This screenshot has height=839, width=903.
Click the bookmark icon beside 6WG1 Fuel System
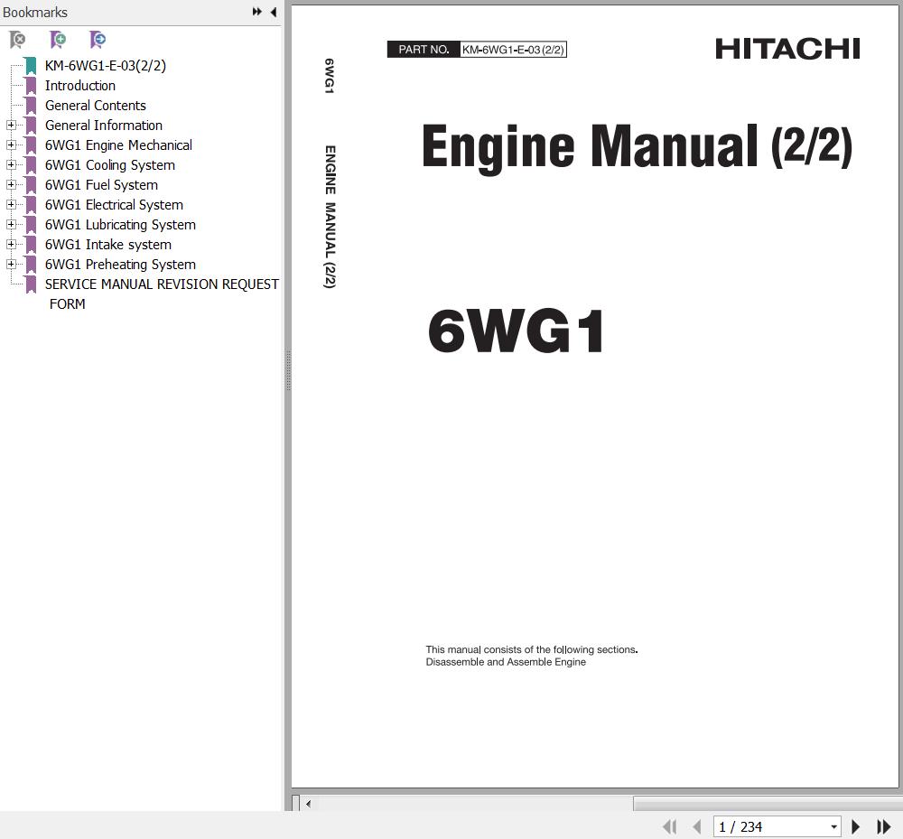(31, 185)
